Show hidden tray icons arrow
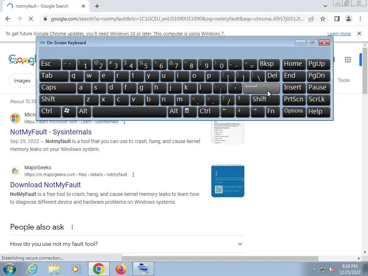The width and height of the screenshot is (368, 276). (x=314, y=270)
